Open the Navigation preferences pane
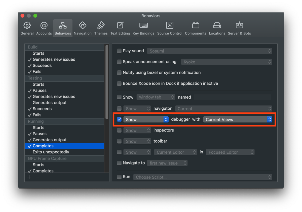The image size is (302, 212). (83, 28)
